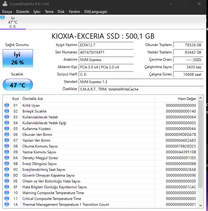Select the Kritik Uyarı attribute name

31,105
